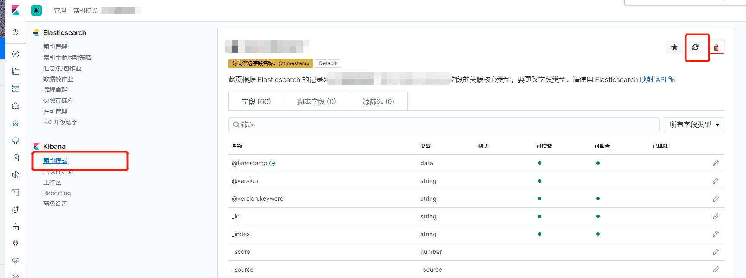Image resolution: width=746 pixels, height=278 pixels.
Task: Edit the _id field with pencil icon
Action: coord(716,216)
